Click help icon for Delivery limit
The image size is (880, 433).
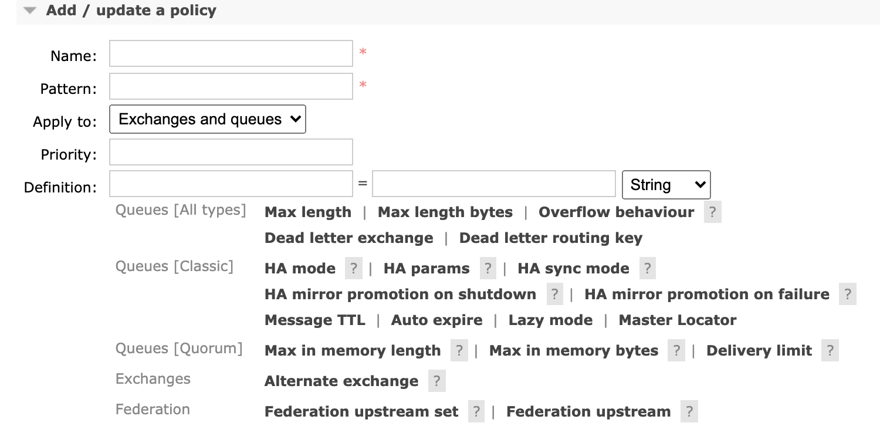[830, 351]
